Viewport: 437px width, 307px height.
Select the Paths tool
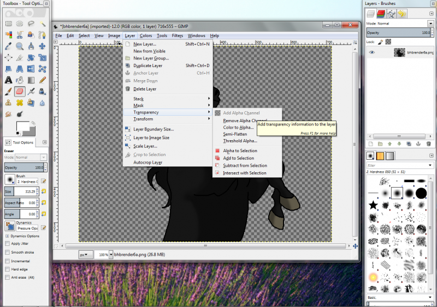coord(43,35)
